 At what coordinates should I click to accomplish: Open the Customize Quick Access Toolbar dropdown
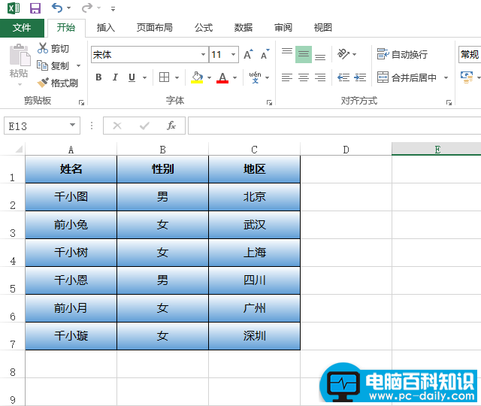113,8
